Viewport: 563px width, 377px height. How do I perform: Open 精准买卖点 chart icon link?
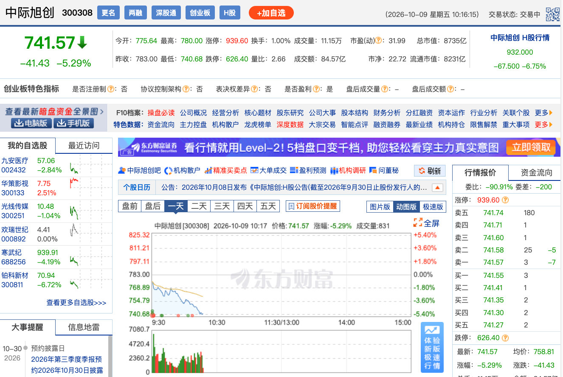225,170
